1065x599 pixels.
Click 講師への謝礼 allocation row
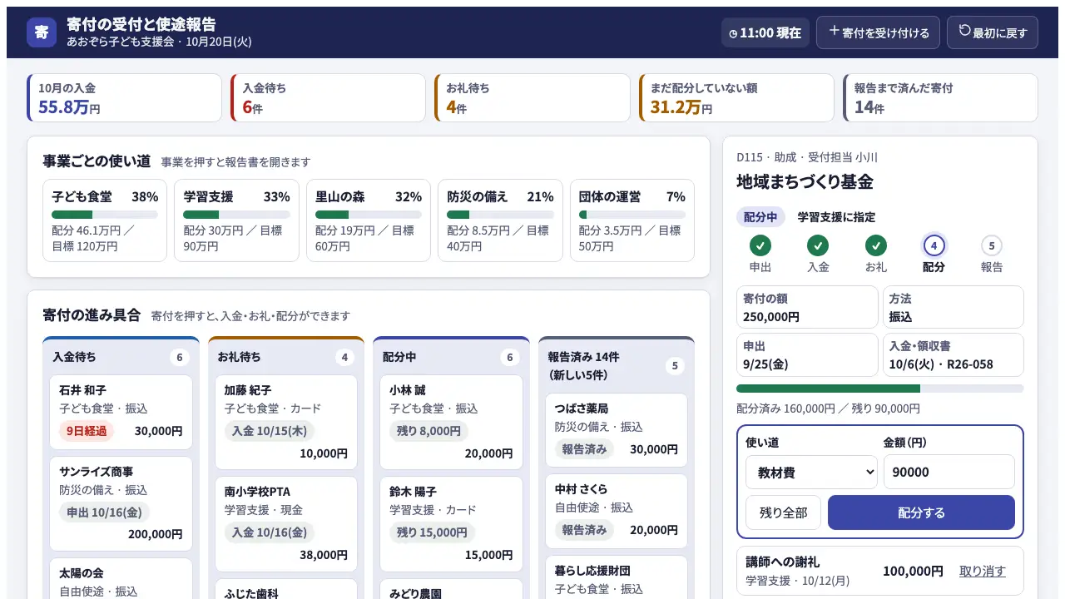pos(880,571)
